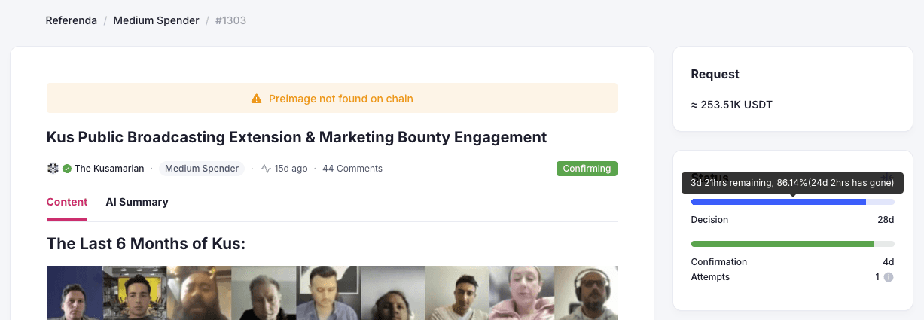Go to Referenda in the breadcrumb

tap(71, 20)
